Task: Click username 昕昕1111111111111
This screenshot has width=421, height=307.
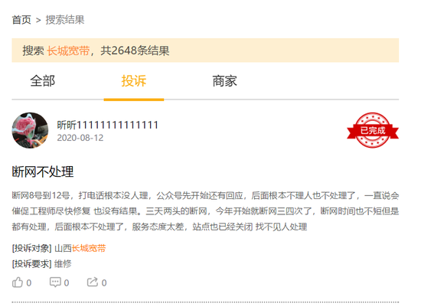Action: click(108, 125)
